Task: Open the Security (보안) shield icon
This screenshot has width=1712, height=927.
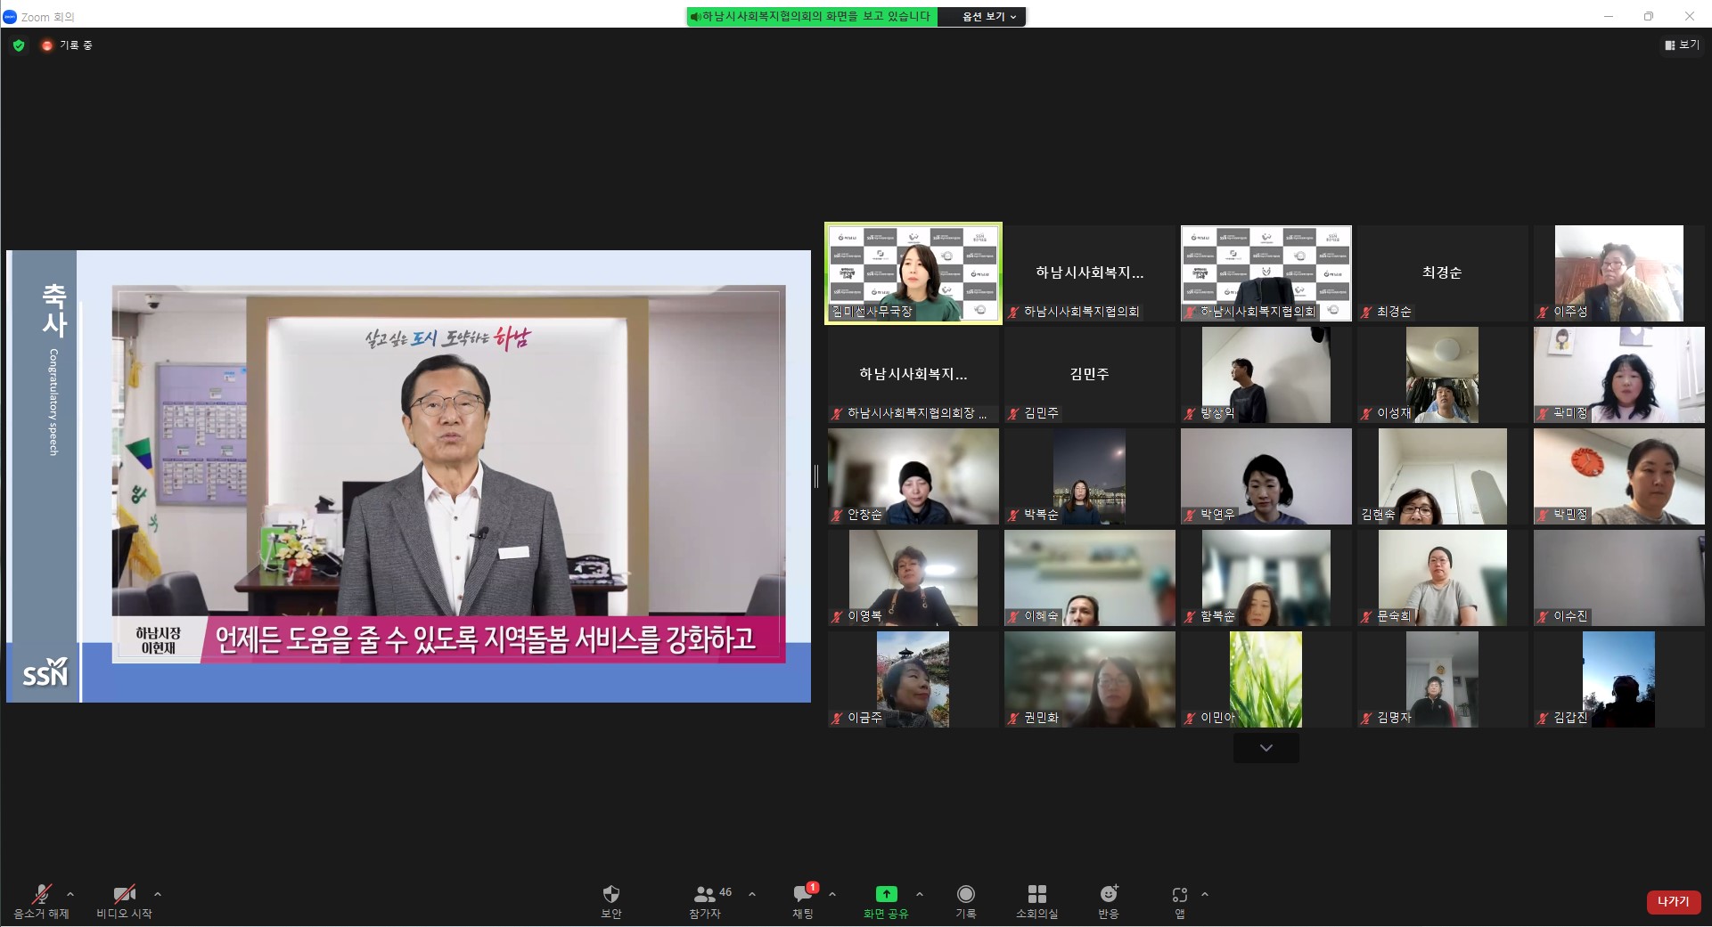Action: coord(610,894)
